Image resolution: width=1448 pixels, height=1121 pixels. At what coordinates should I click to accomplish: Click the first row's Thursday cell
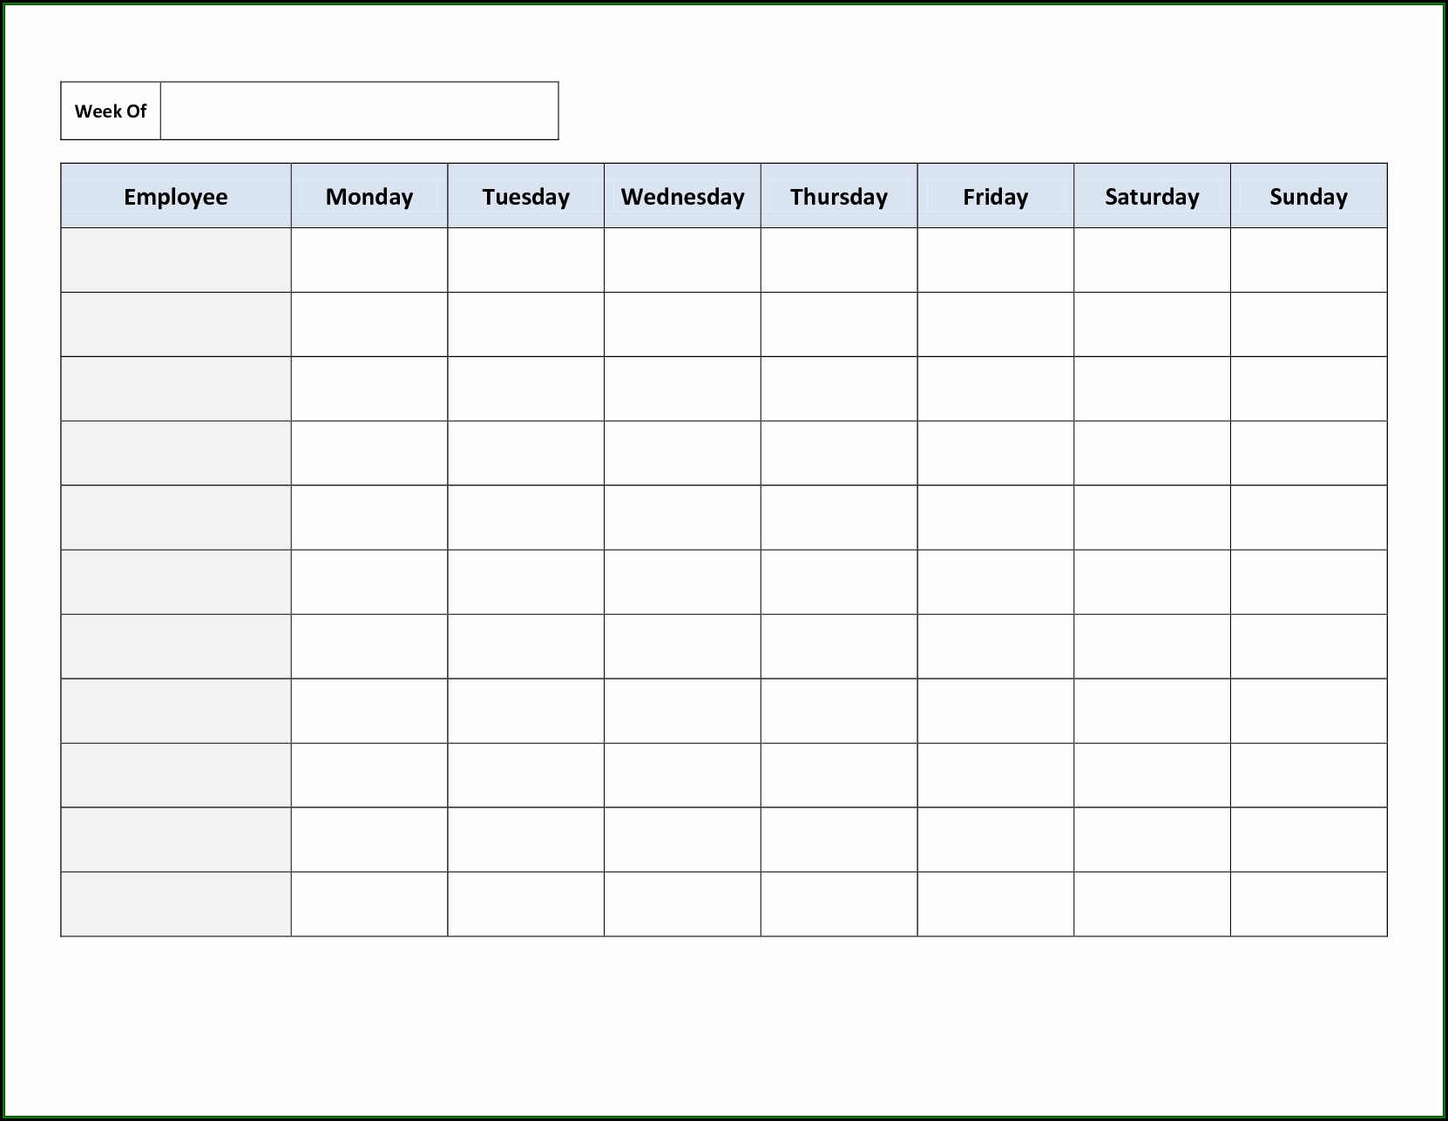(x=839, y=260)
